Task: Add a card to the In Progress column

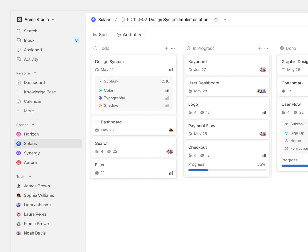Action: click(260, 48)
